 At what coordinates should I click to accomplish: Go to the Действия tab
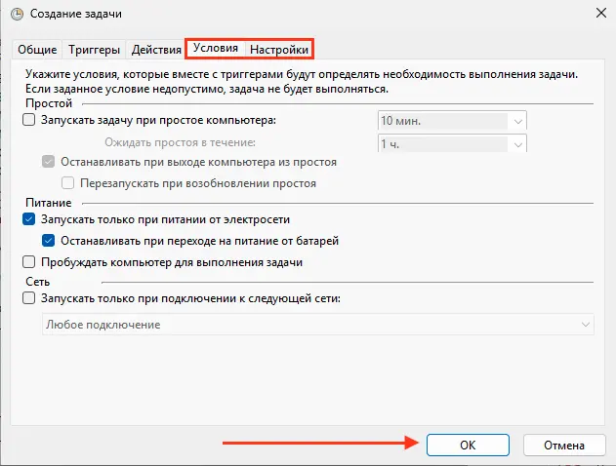pos(156,50)
